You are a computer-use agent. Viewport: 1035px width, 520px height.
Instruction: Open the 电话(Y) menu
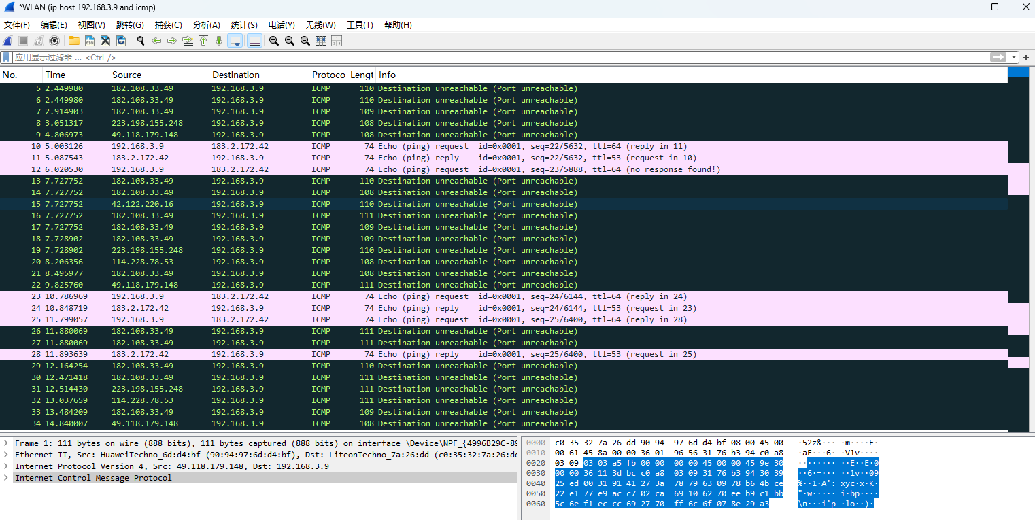click(282, 25)
